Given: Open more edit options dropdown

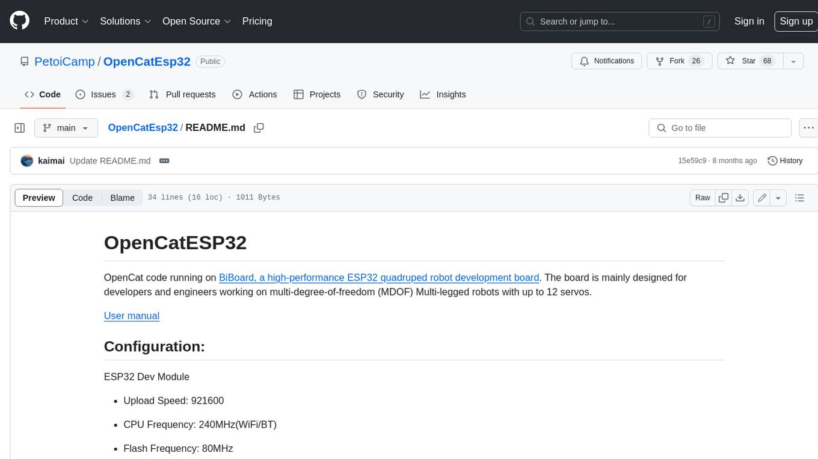Looking at the screenshot, I should tap(778, 198).
